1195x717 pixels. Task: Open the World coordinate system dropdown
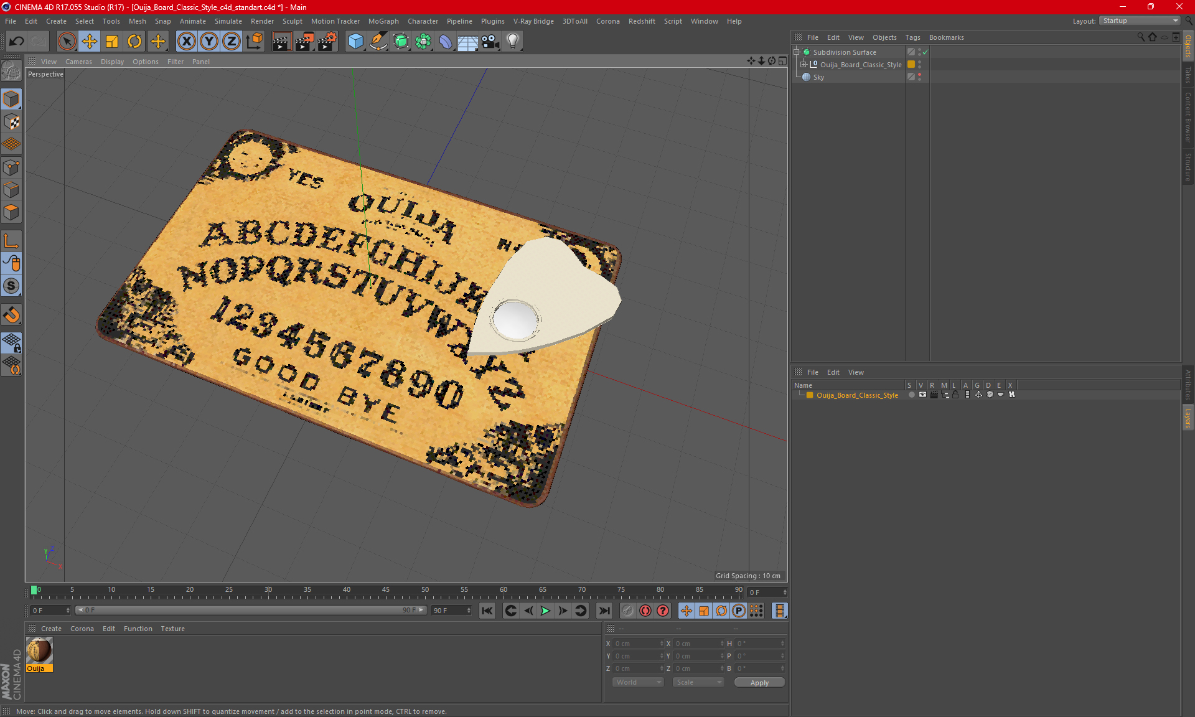(x=638, y=682)
